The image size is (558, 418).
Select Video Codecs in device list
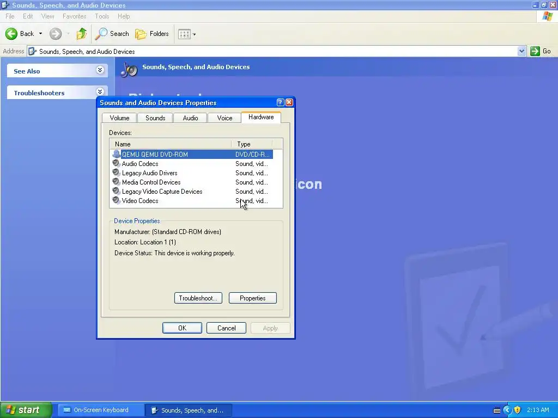[x=192, y=200]
